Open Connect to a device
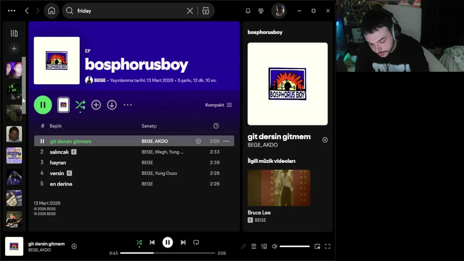Image resolution: width=464 pixels, height=261 pixels. [x=264, y=246]
